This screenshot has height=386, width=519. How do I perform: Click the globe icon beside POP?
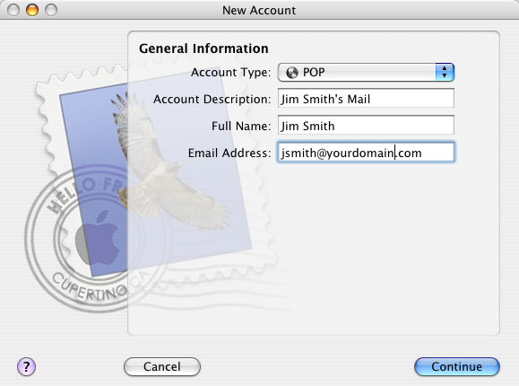pyautogui.click(x=292, y=73)
